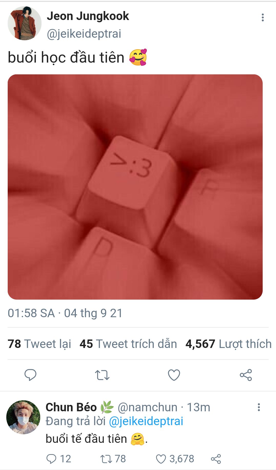
Task: Reply to Chun Béo's comment via the bubble icon
Action: [x=51, y=459]
